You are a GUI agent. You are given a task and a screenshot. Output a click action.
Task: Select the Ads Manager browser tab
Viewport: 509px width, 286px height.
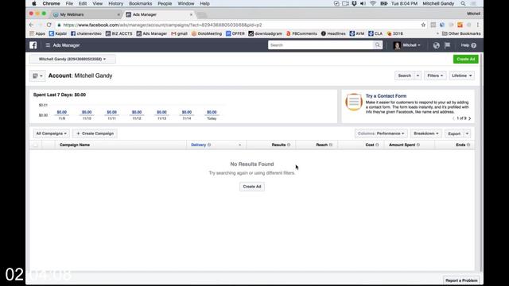click(159, 14)
